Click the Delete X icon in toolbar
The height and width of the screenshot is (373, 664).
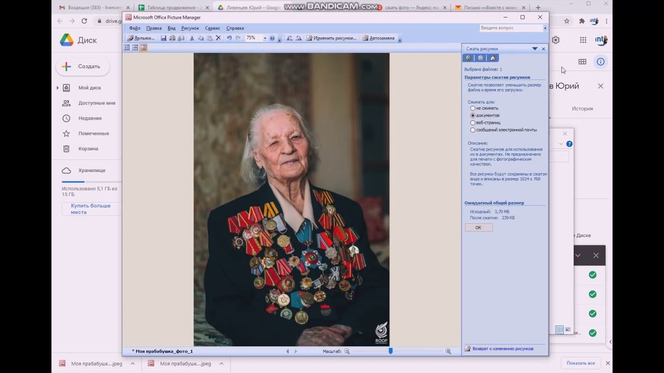pyautogui.click(x=218, y=38)
